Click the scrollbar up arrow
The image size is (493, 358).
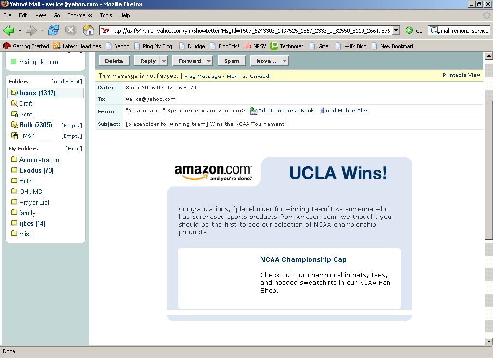tap(489, 56)
